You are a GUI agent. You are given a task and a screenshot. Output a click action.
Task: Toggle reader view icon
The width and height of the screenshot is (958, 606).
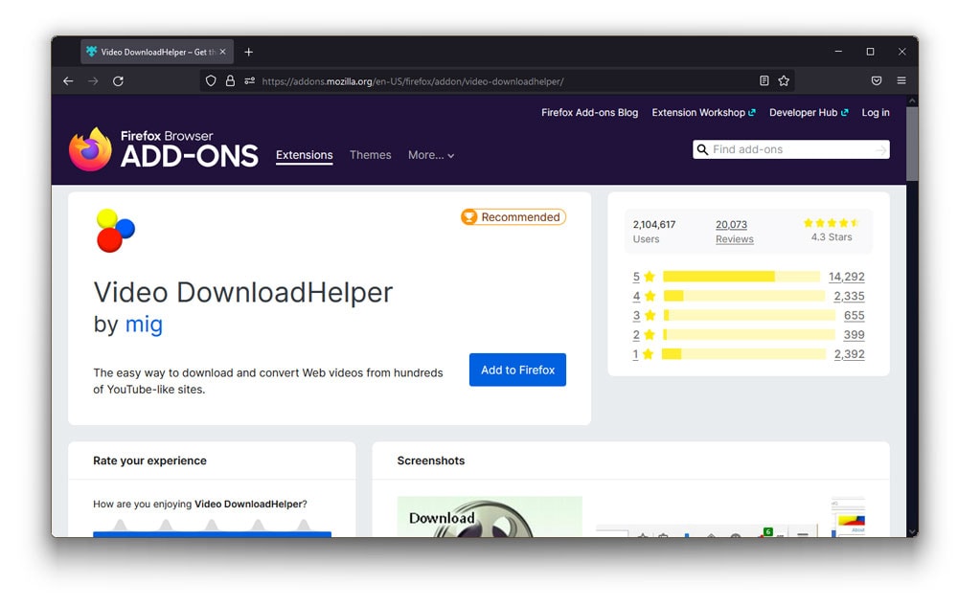tap(764, 81)
